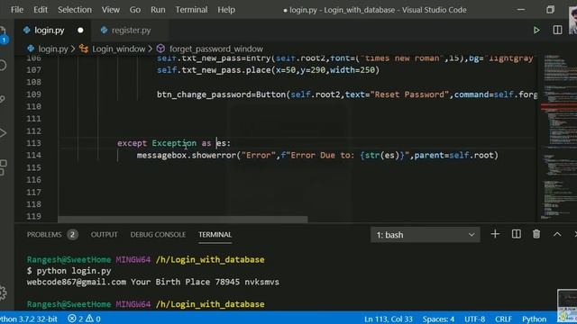The height and width of the screenshot is (324, 577).
Task: Show the Output panel tab
Action: pos(105,234)
